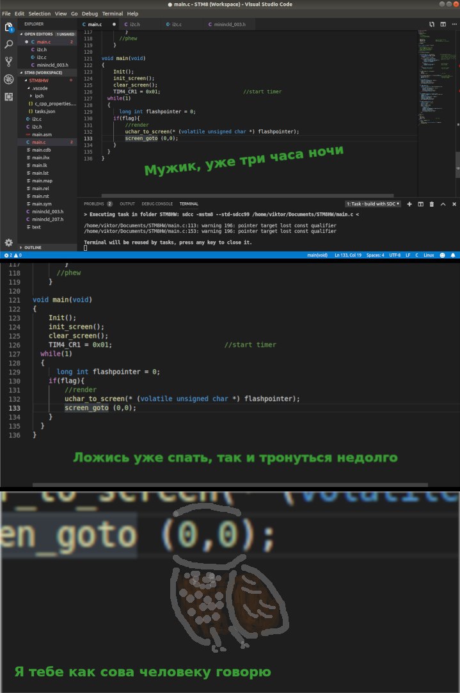
Task: Open tasks.json in the explorer
Action: tap(47, 111)
